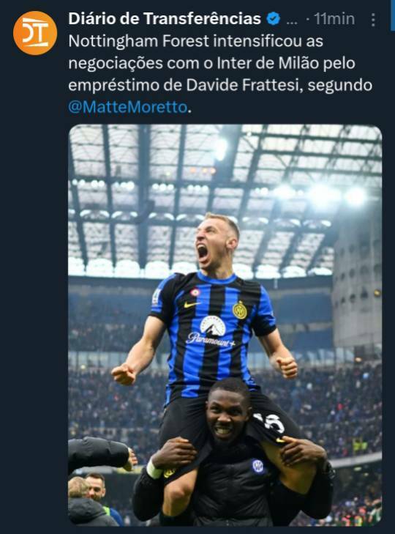This screenshot has width=395, height=534.
Task: Click the blue verified checkmark badge
Action: pyautogui.click(x=273, y=19)
